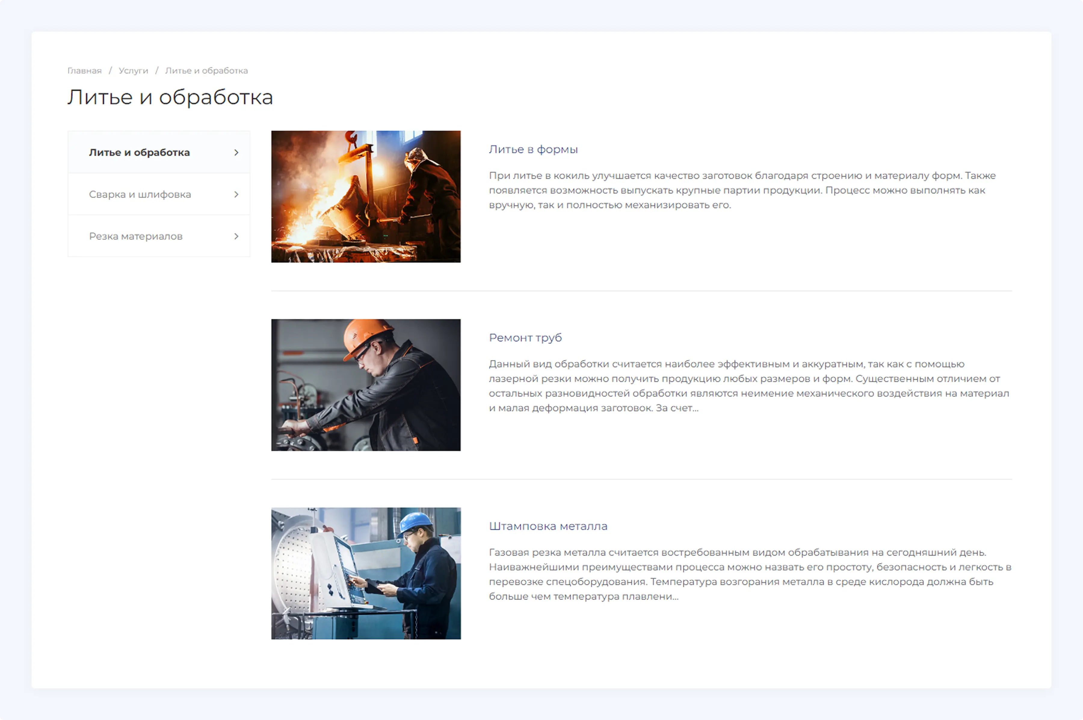
Task: Open Резка материалов sidebar section
Action: point(135,236)
